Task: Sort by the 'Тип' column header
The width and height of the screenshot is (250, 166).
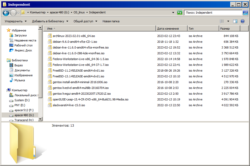Action: point(203,29)
